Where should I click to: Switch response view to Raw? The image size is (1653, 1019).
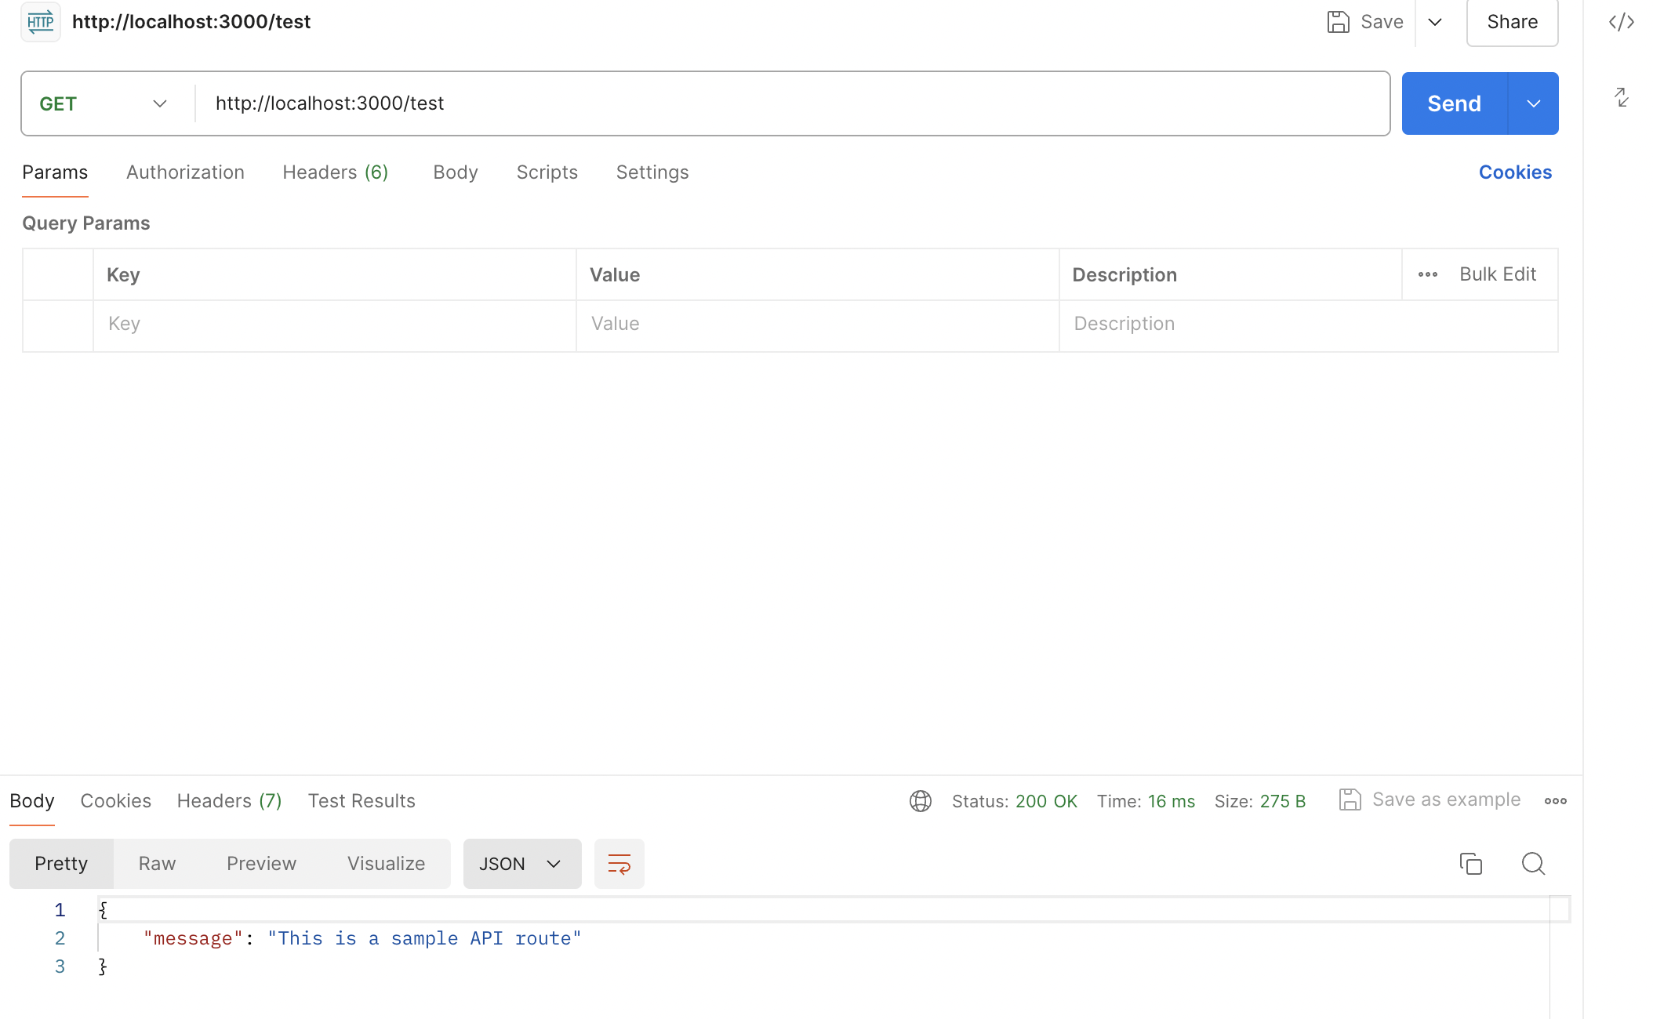coord(157,864)
